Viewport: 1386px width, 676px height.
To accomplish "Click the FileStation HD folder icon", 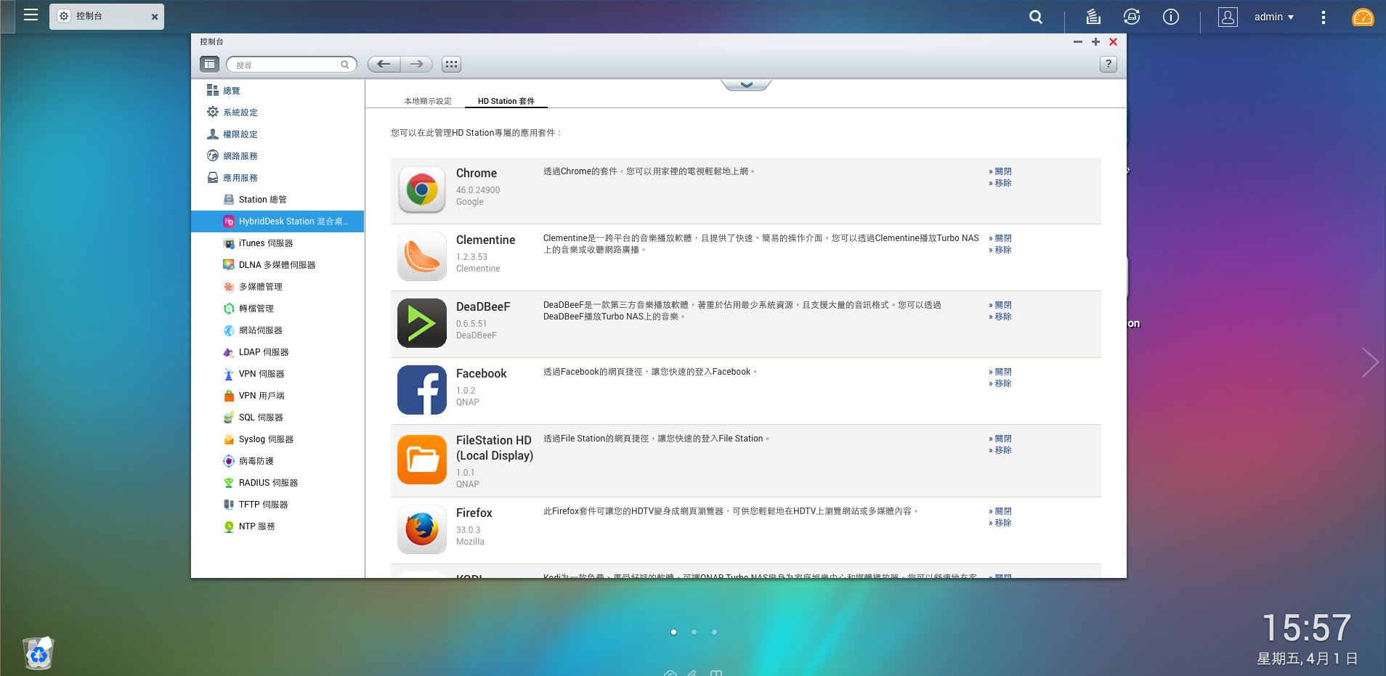I will 422,460.
